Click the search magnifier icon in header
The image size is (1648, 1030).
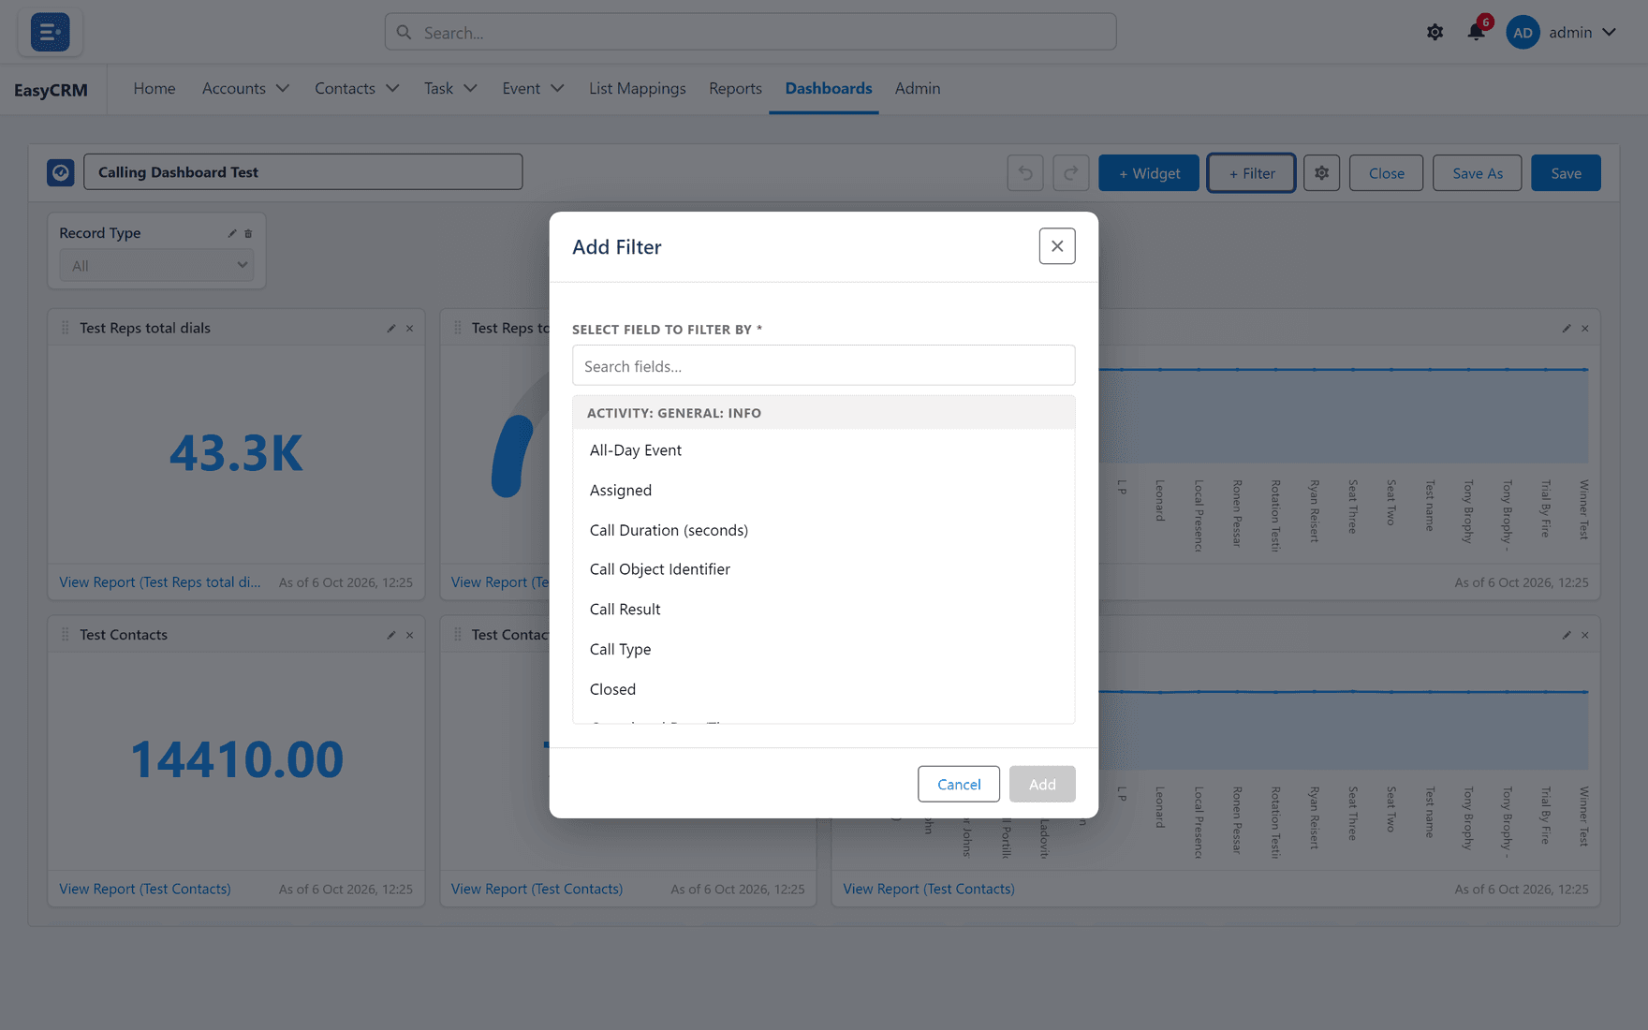404,32
